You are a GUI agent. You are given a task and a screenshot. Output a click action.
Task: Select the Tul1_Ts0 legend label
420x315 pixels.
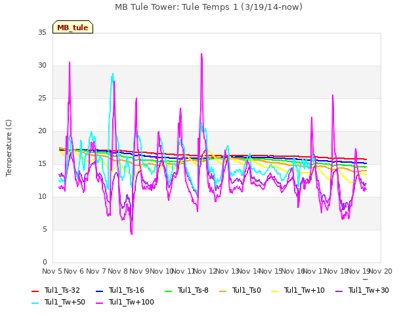pyautogui.click(x=247, y=290)
